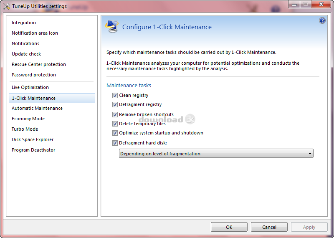The width and height of the screenshot is (334, 238).
Task: Open Program Deactivator settings
Action: point(33,150)
